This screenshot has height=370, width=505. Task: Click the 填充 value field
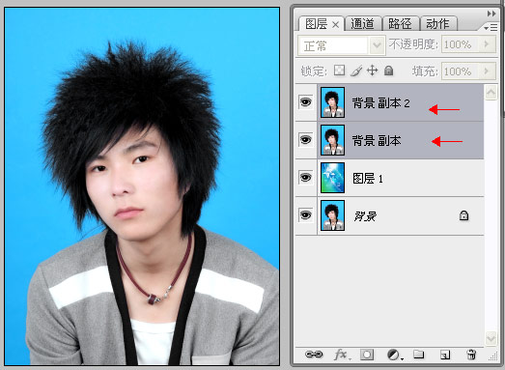click(461, 71)
